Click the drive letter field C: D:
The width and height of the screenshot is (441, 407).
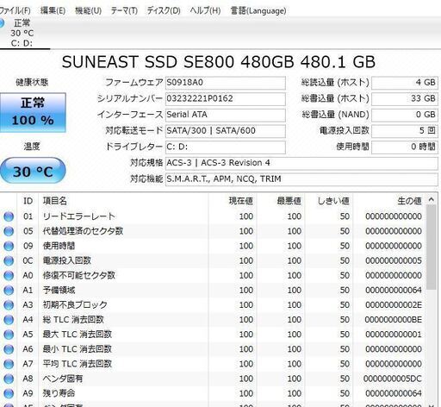(226, 147)
